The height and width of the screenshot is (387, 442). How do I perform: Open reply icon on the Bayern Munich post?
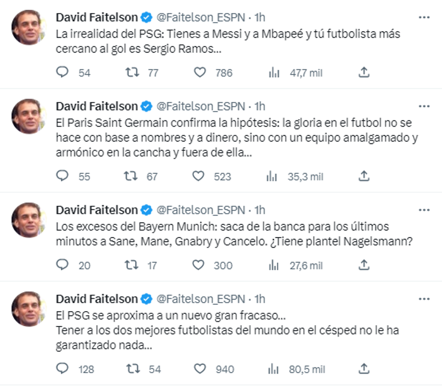point(63,265)
